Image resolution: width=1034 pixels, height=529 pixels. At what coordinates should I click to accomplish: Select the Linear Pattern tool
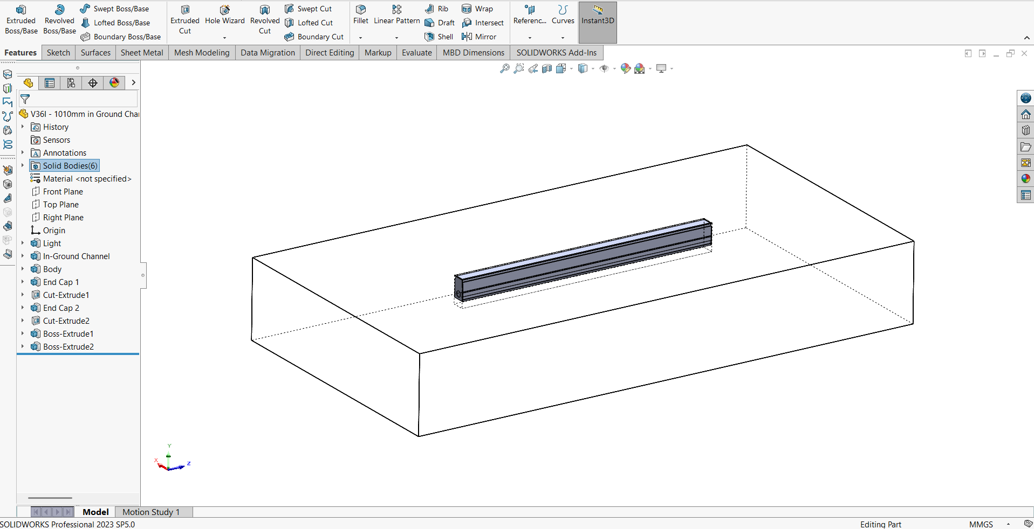pos(397,15)
